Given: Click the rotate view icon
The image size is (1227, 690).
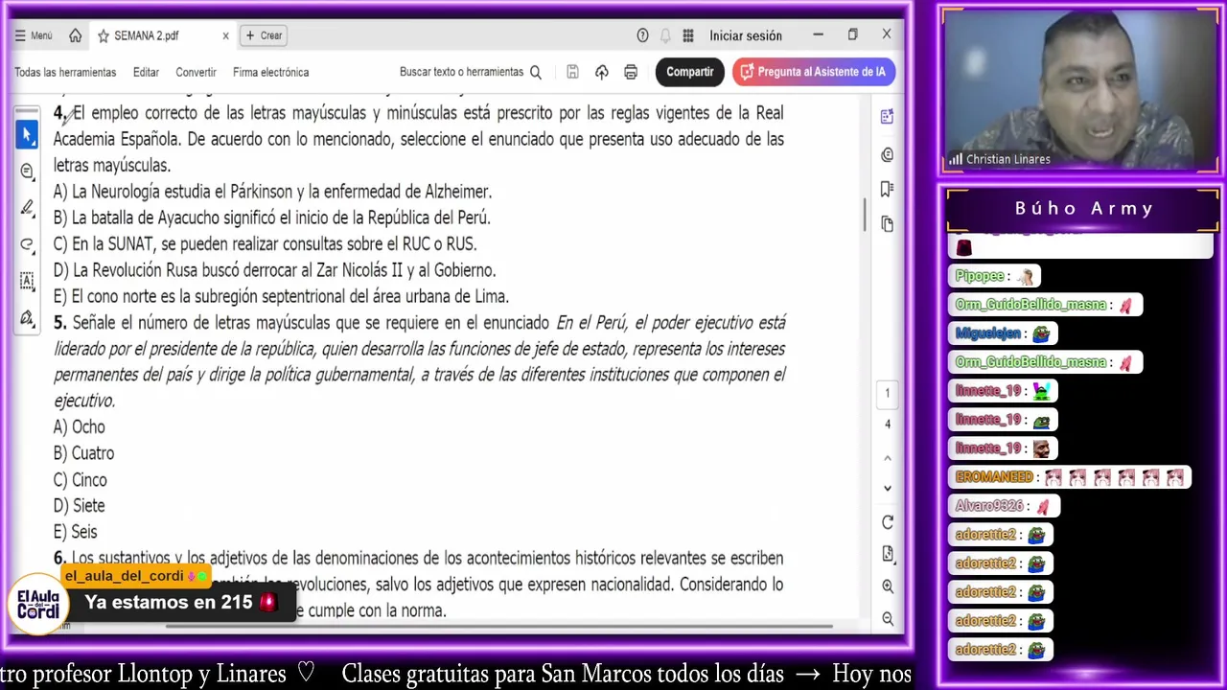Looking at the screenshot, I should [x=887, y=522].
